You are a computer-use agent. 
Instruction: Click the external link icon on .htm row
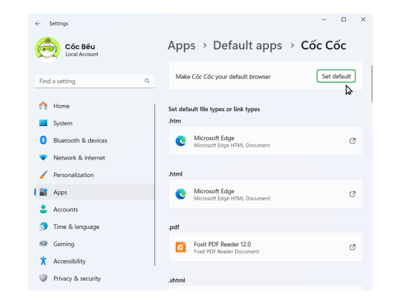pyautogui.click(x=352, y=141)
